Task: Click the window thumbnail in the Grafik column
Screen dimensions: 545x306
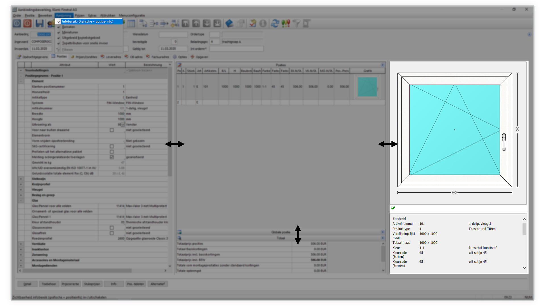Action: 367,87
